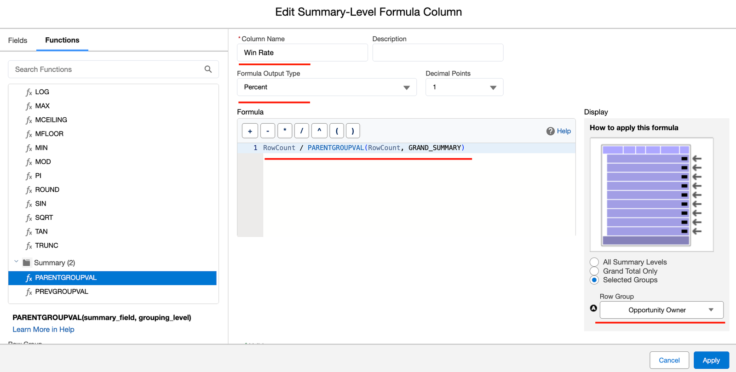
Task: Insert the minus operator into formula
Action: click(268, 131)
